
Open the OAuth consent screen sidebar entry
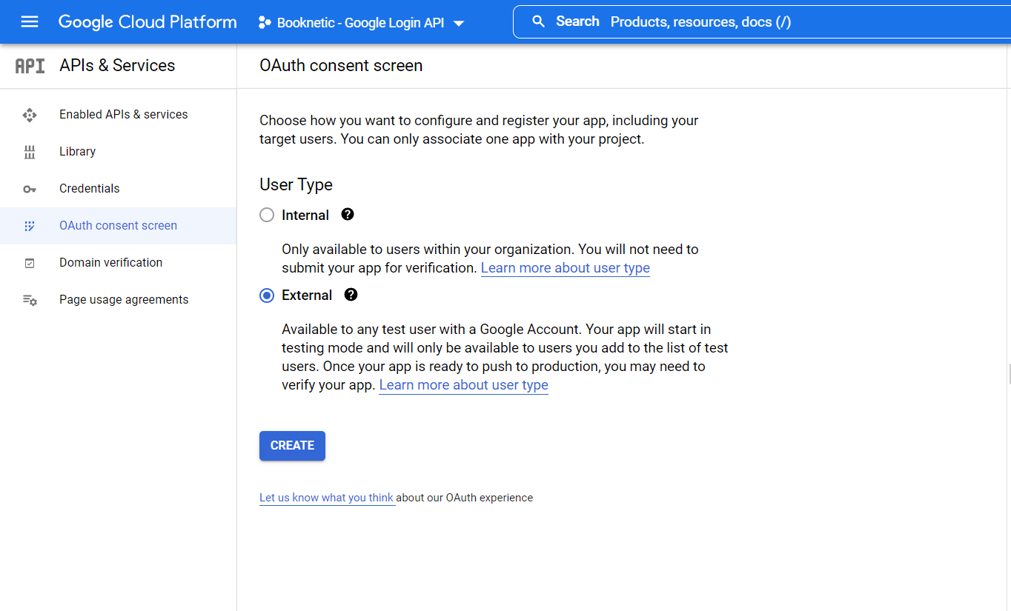(118, 225)
